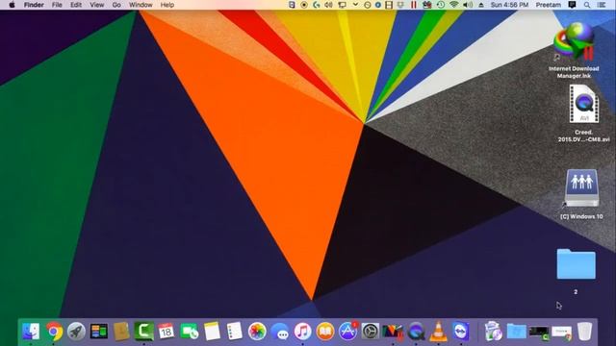Open Time Machine menu bar icon
The width and height of the screenshot is (616, 346).
coord(441,5)
